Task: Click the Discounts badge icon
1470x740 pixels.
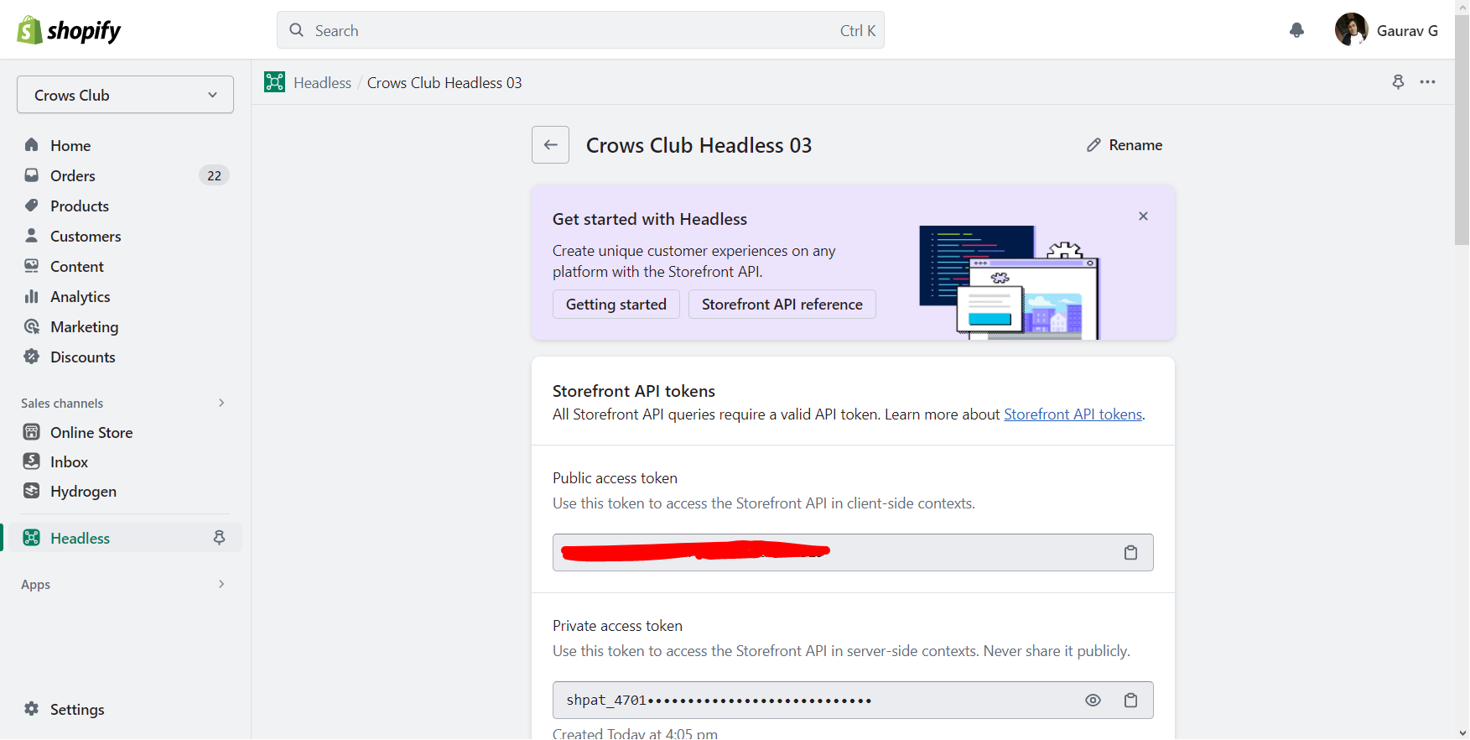Action: pyautogui.click(x=32, y=357)
